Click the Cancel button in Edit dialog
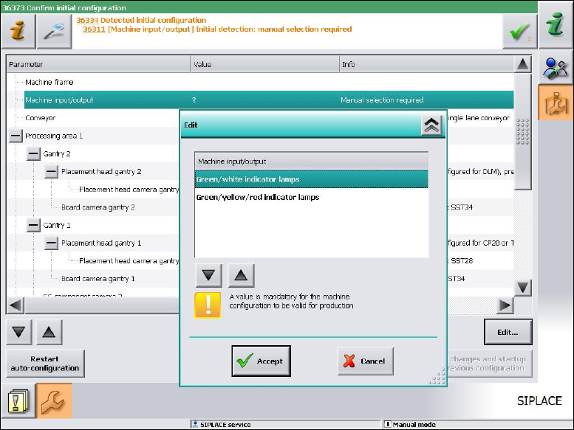Image resolution: width=574 pixels, height=430 pixels. coord(366,361)
